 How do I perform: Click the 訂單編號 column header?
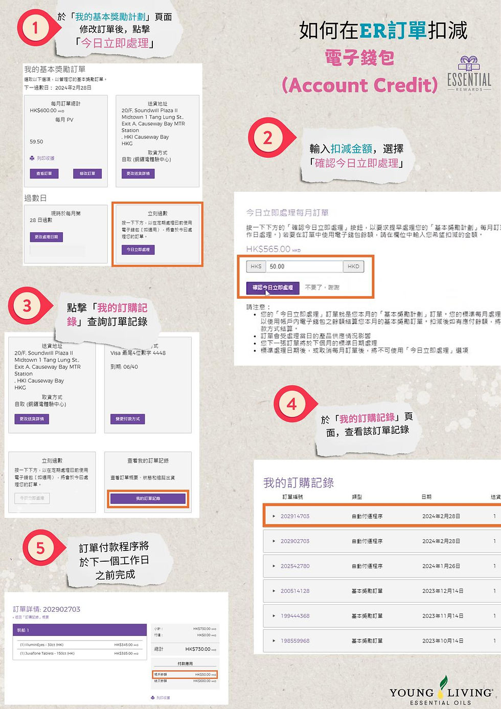(292, 497)
